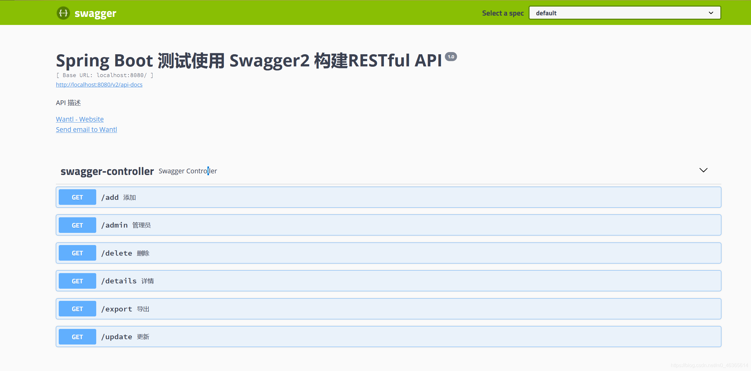
Task: Click the API 描述 description text
Action: click(68, 103)
